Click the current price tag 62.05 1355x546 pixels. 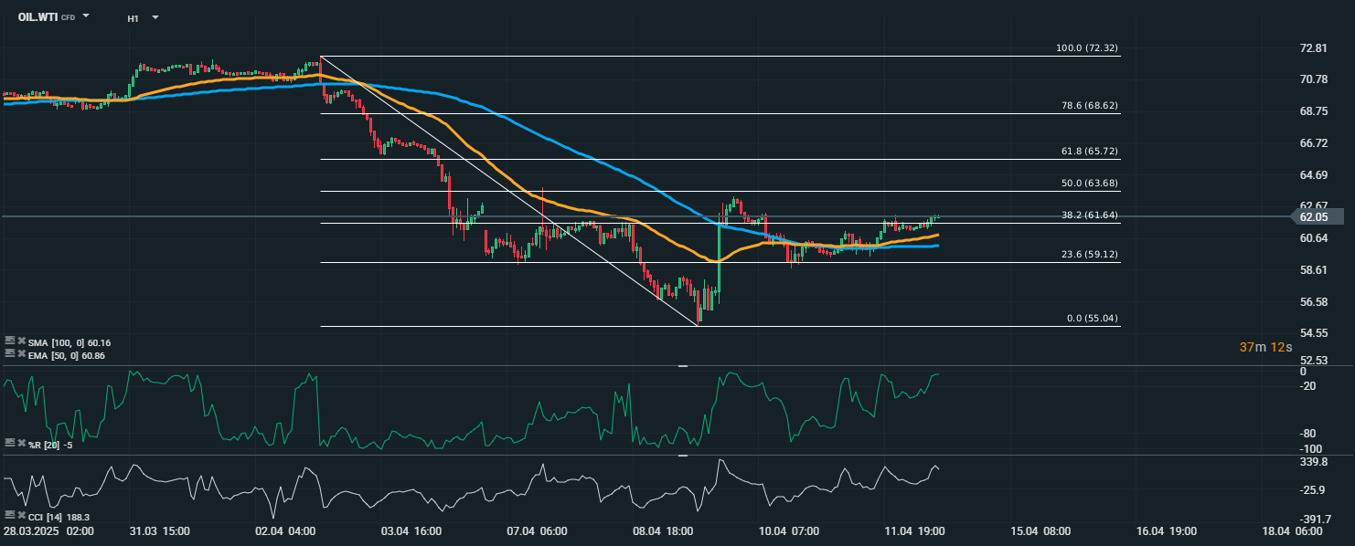click(1317, 217)
